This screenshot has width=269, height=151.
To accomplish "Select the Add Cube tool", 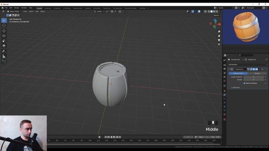I will [4, 62].
